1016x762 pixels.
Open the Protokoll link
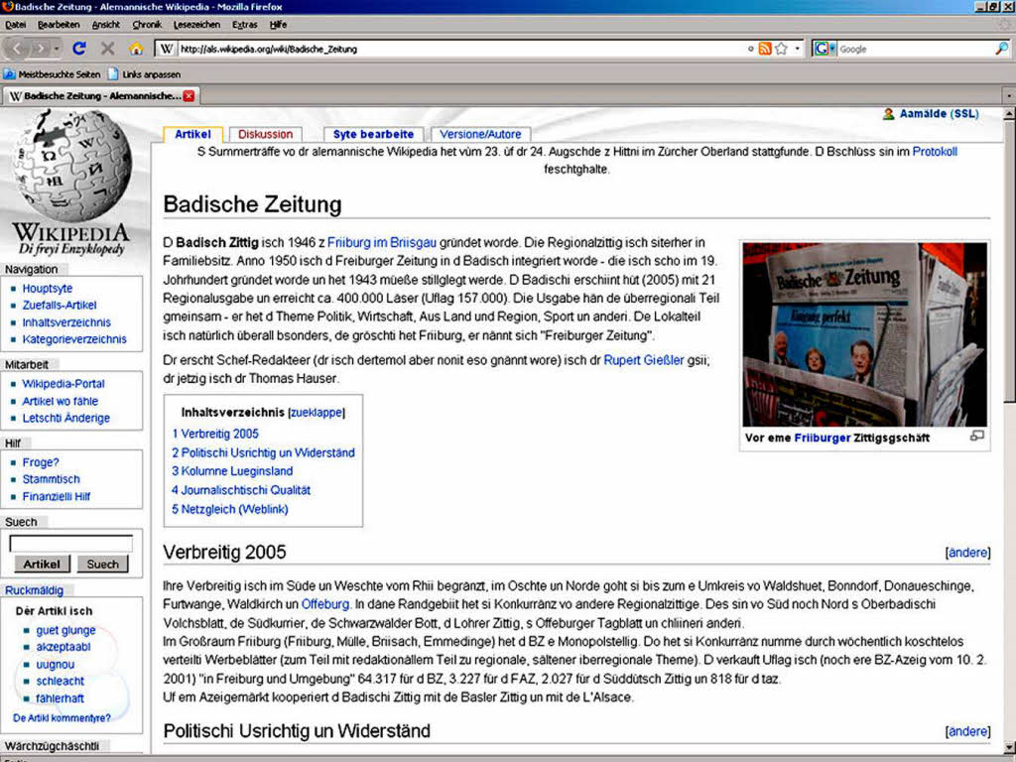935,152
